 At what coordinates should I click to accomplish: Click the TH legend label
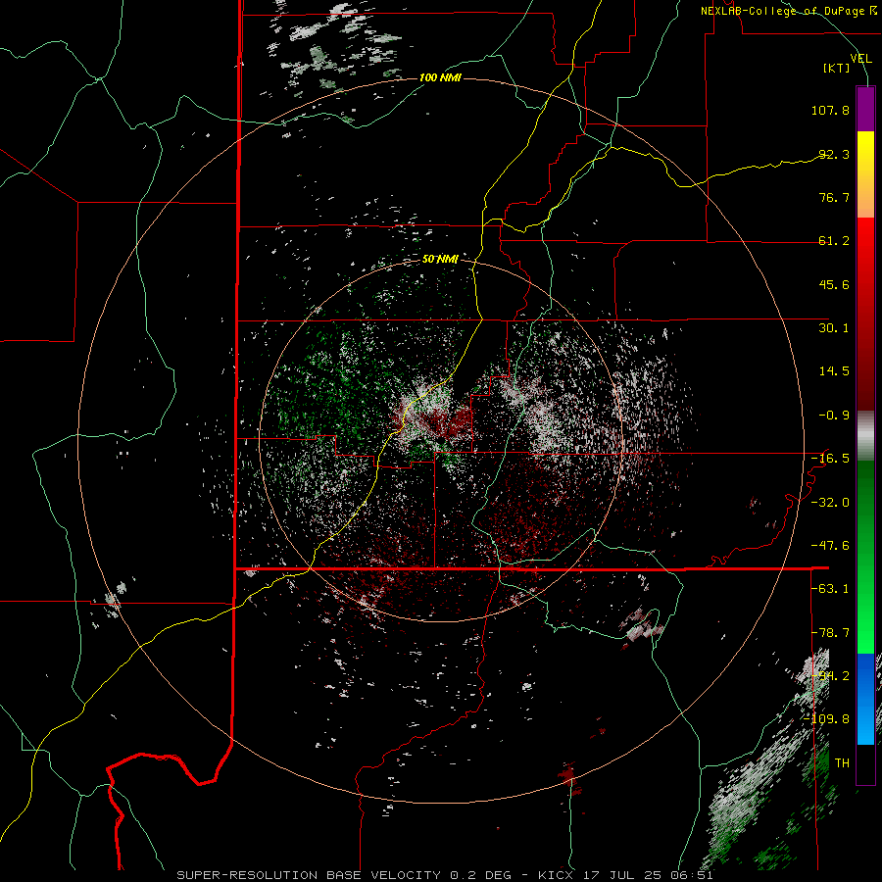(x=842, y=763)
